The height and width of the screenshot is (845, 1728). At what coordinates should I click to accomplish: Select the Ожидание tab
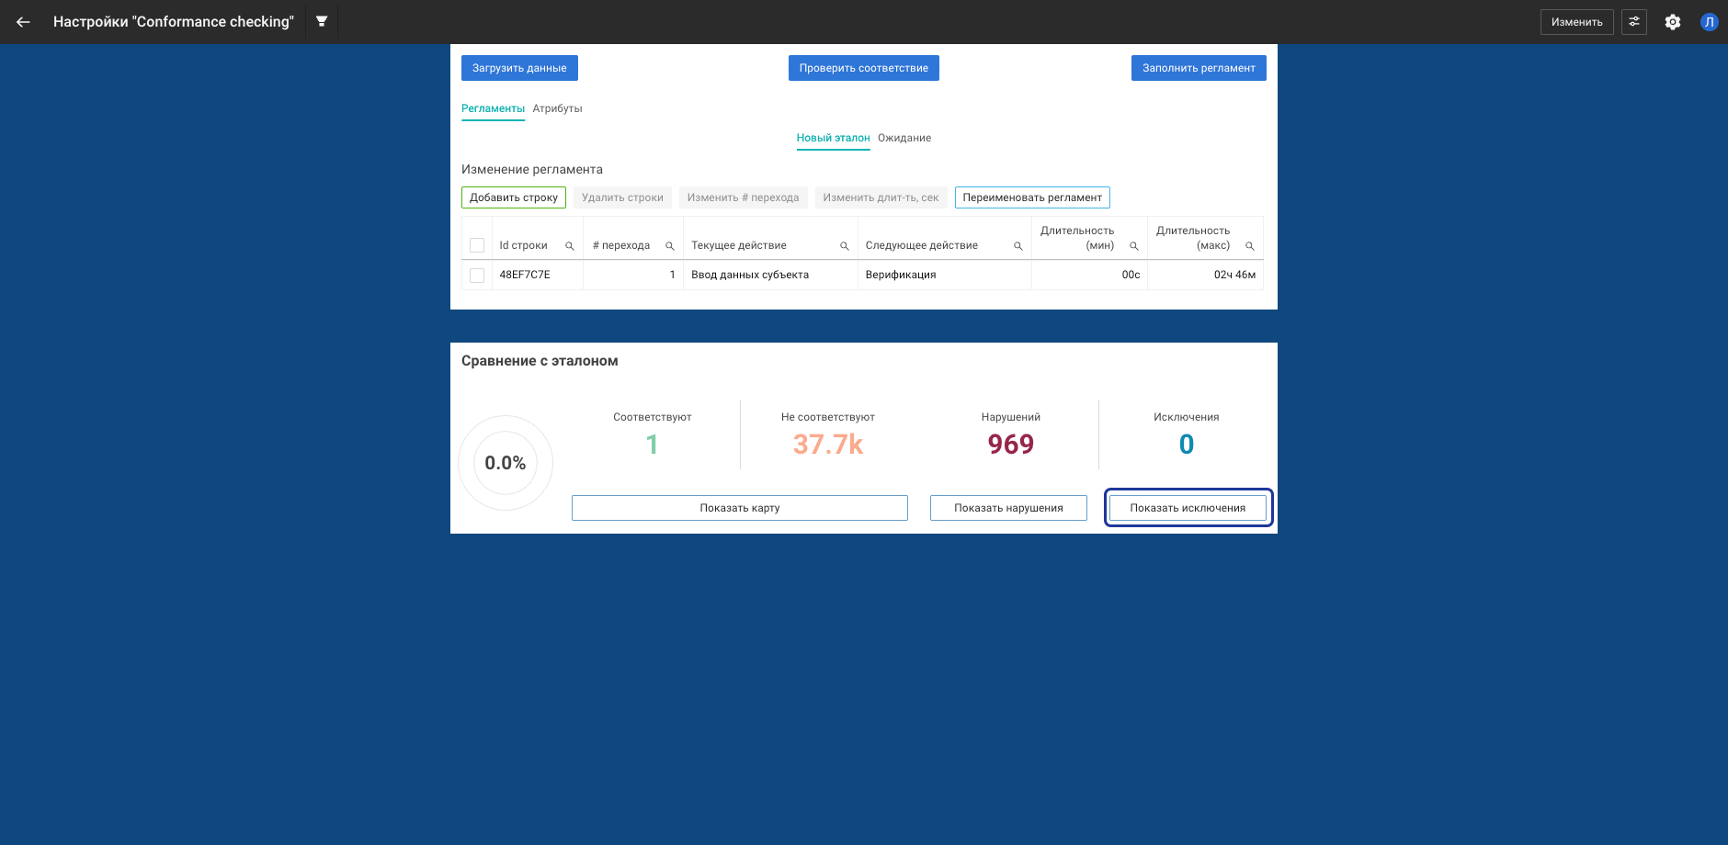click(904, 138)
